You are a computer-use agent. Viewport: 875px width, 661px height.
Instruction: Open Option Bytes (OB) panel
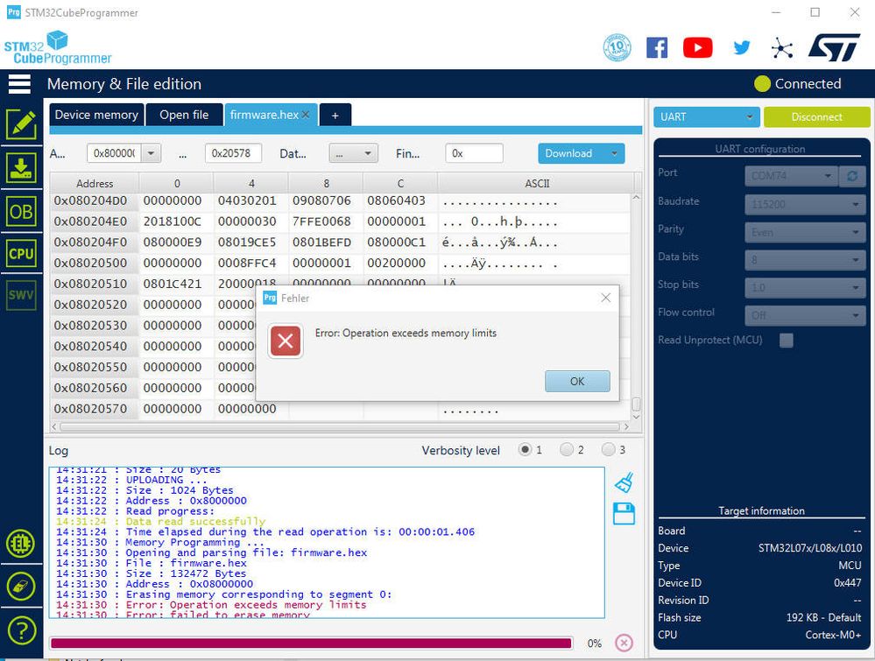[21, 211]
